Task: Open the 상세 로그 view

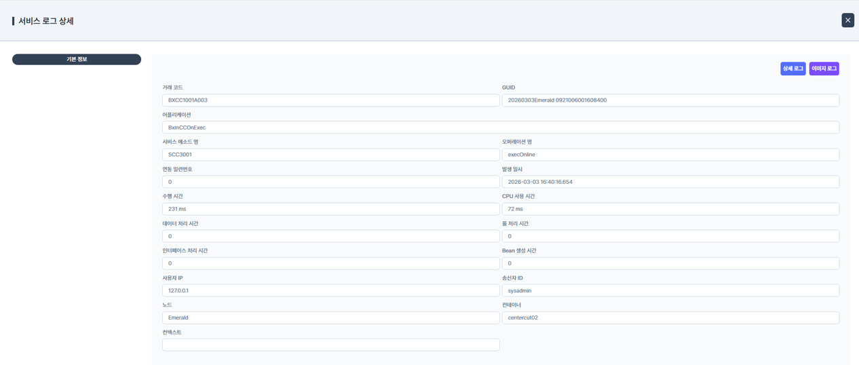Action: (793, 69)
